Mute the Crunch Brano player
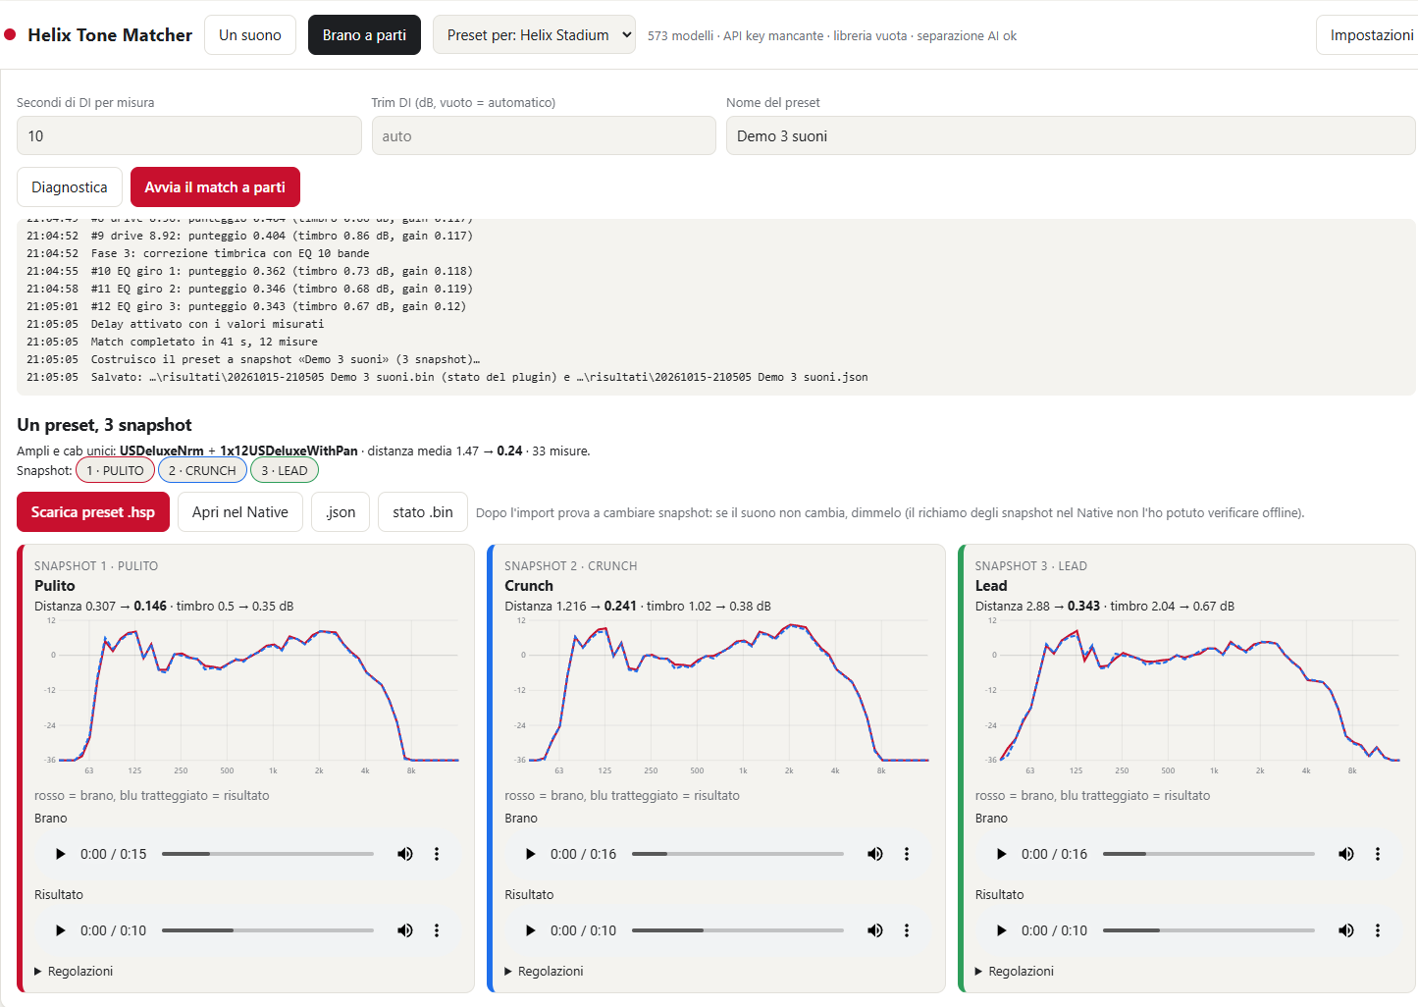The image size is (1418, 1007). [x=875, y=854]
